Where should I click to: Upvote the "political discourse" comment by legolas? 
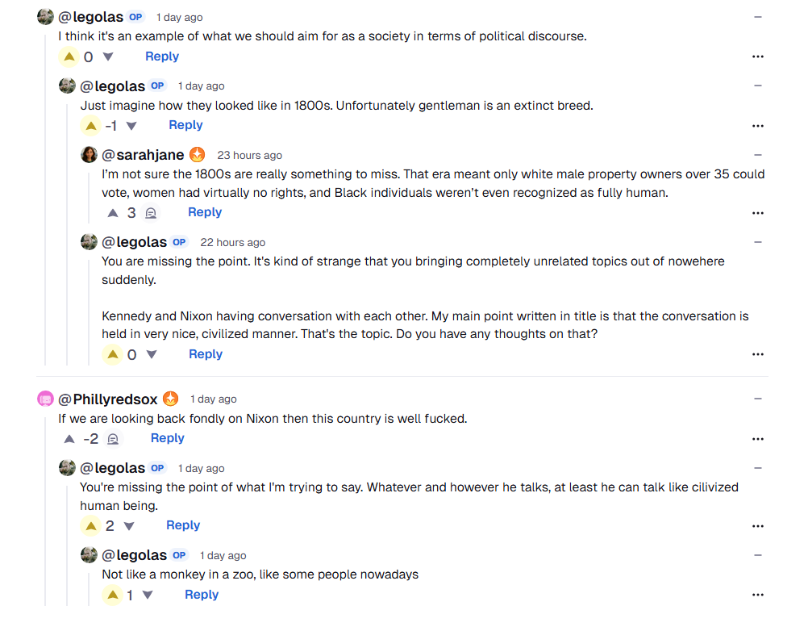pos(69,56)
